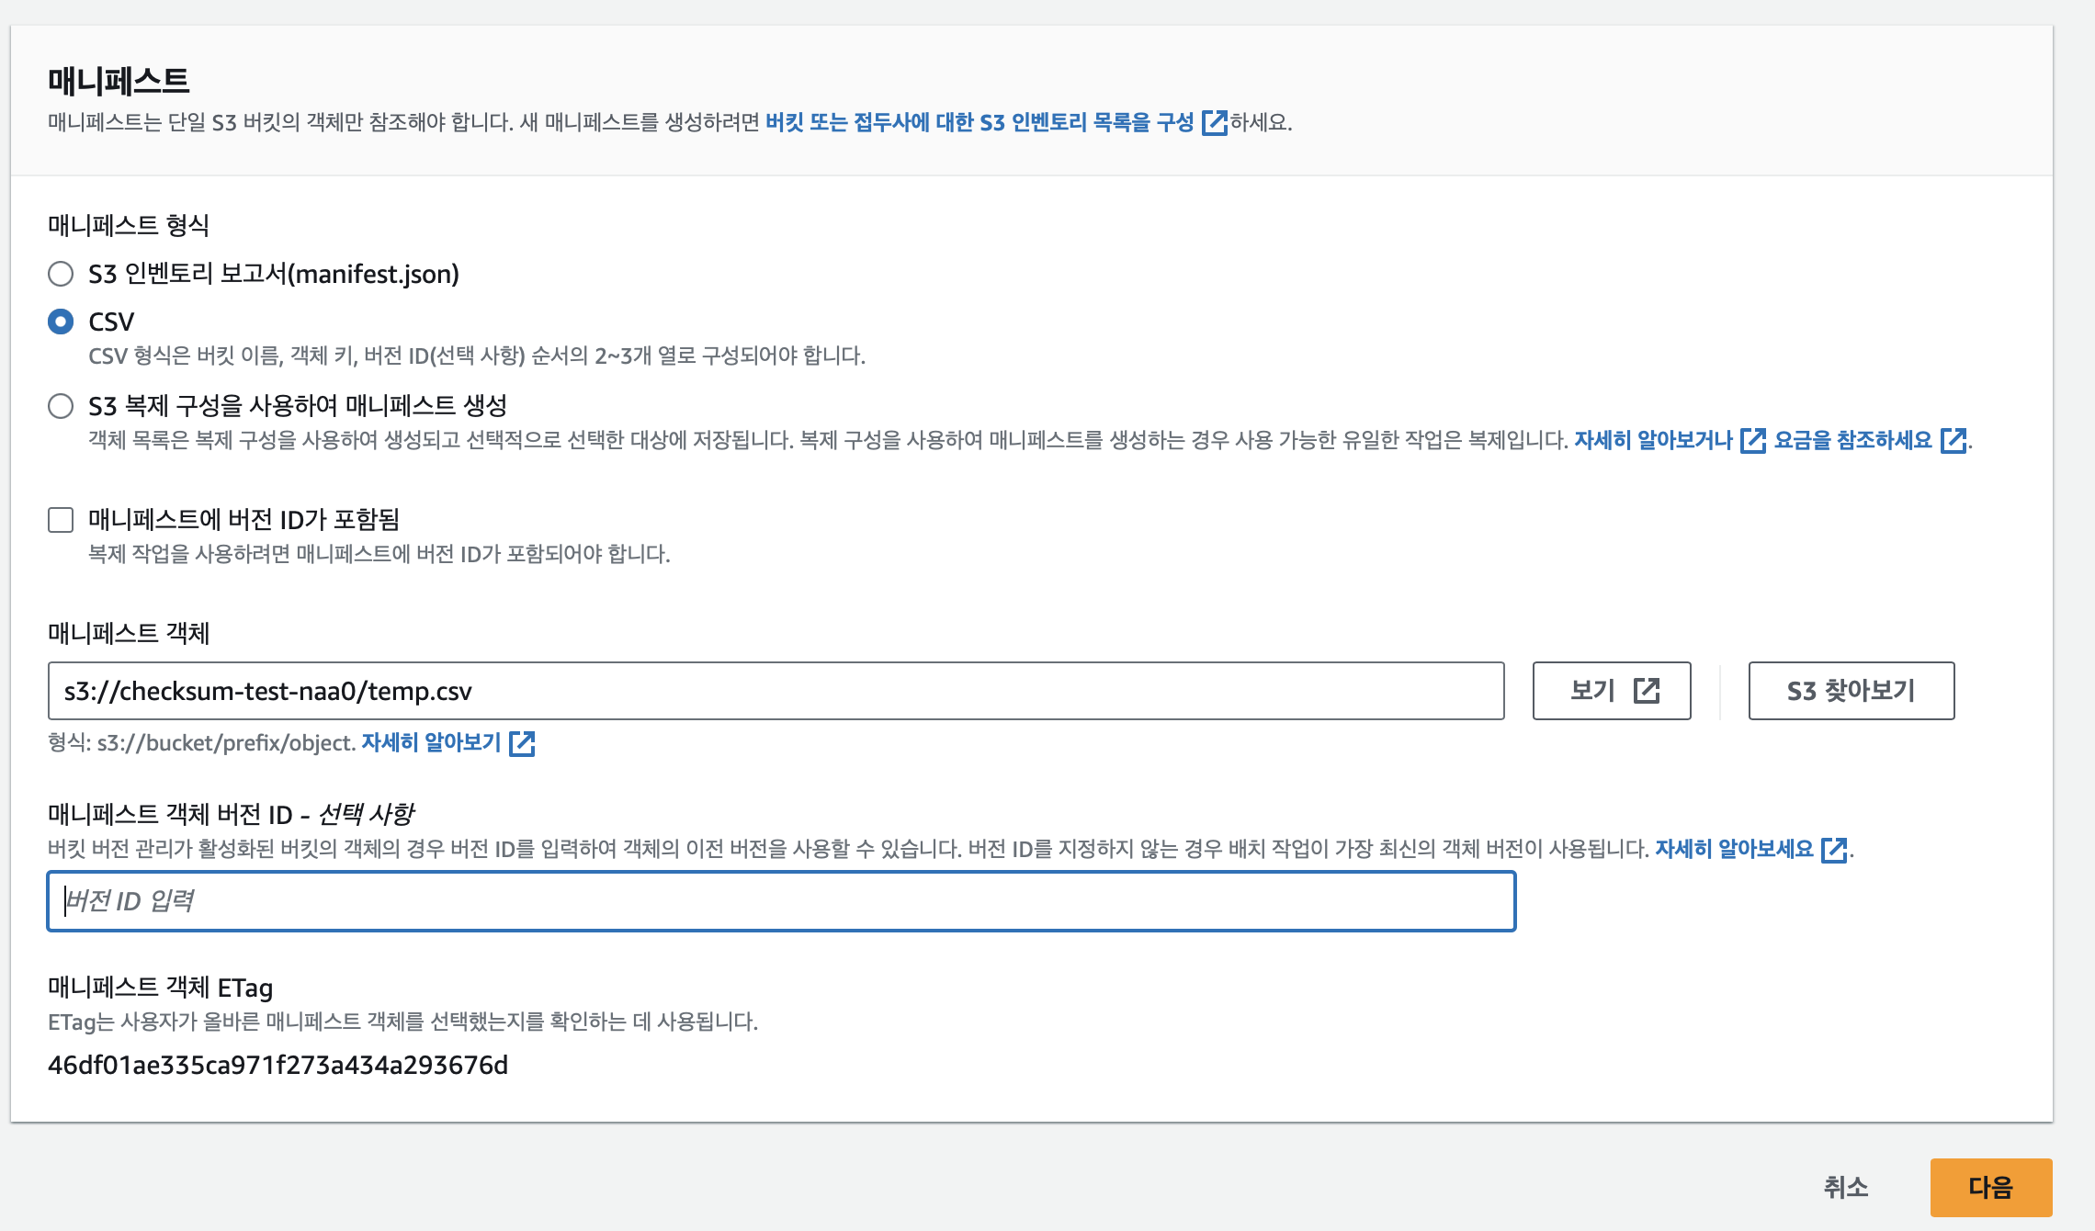Click external icon after 인벤토리 목록을 구성

(1215, 122)
